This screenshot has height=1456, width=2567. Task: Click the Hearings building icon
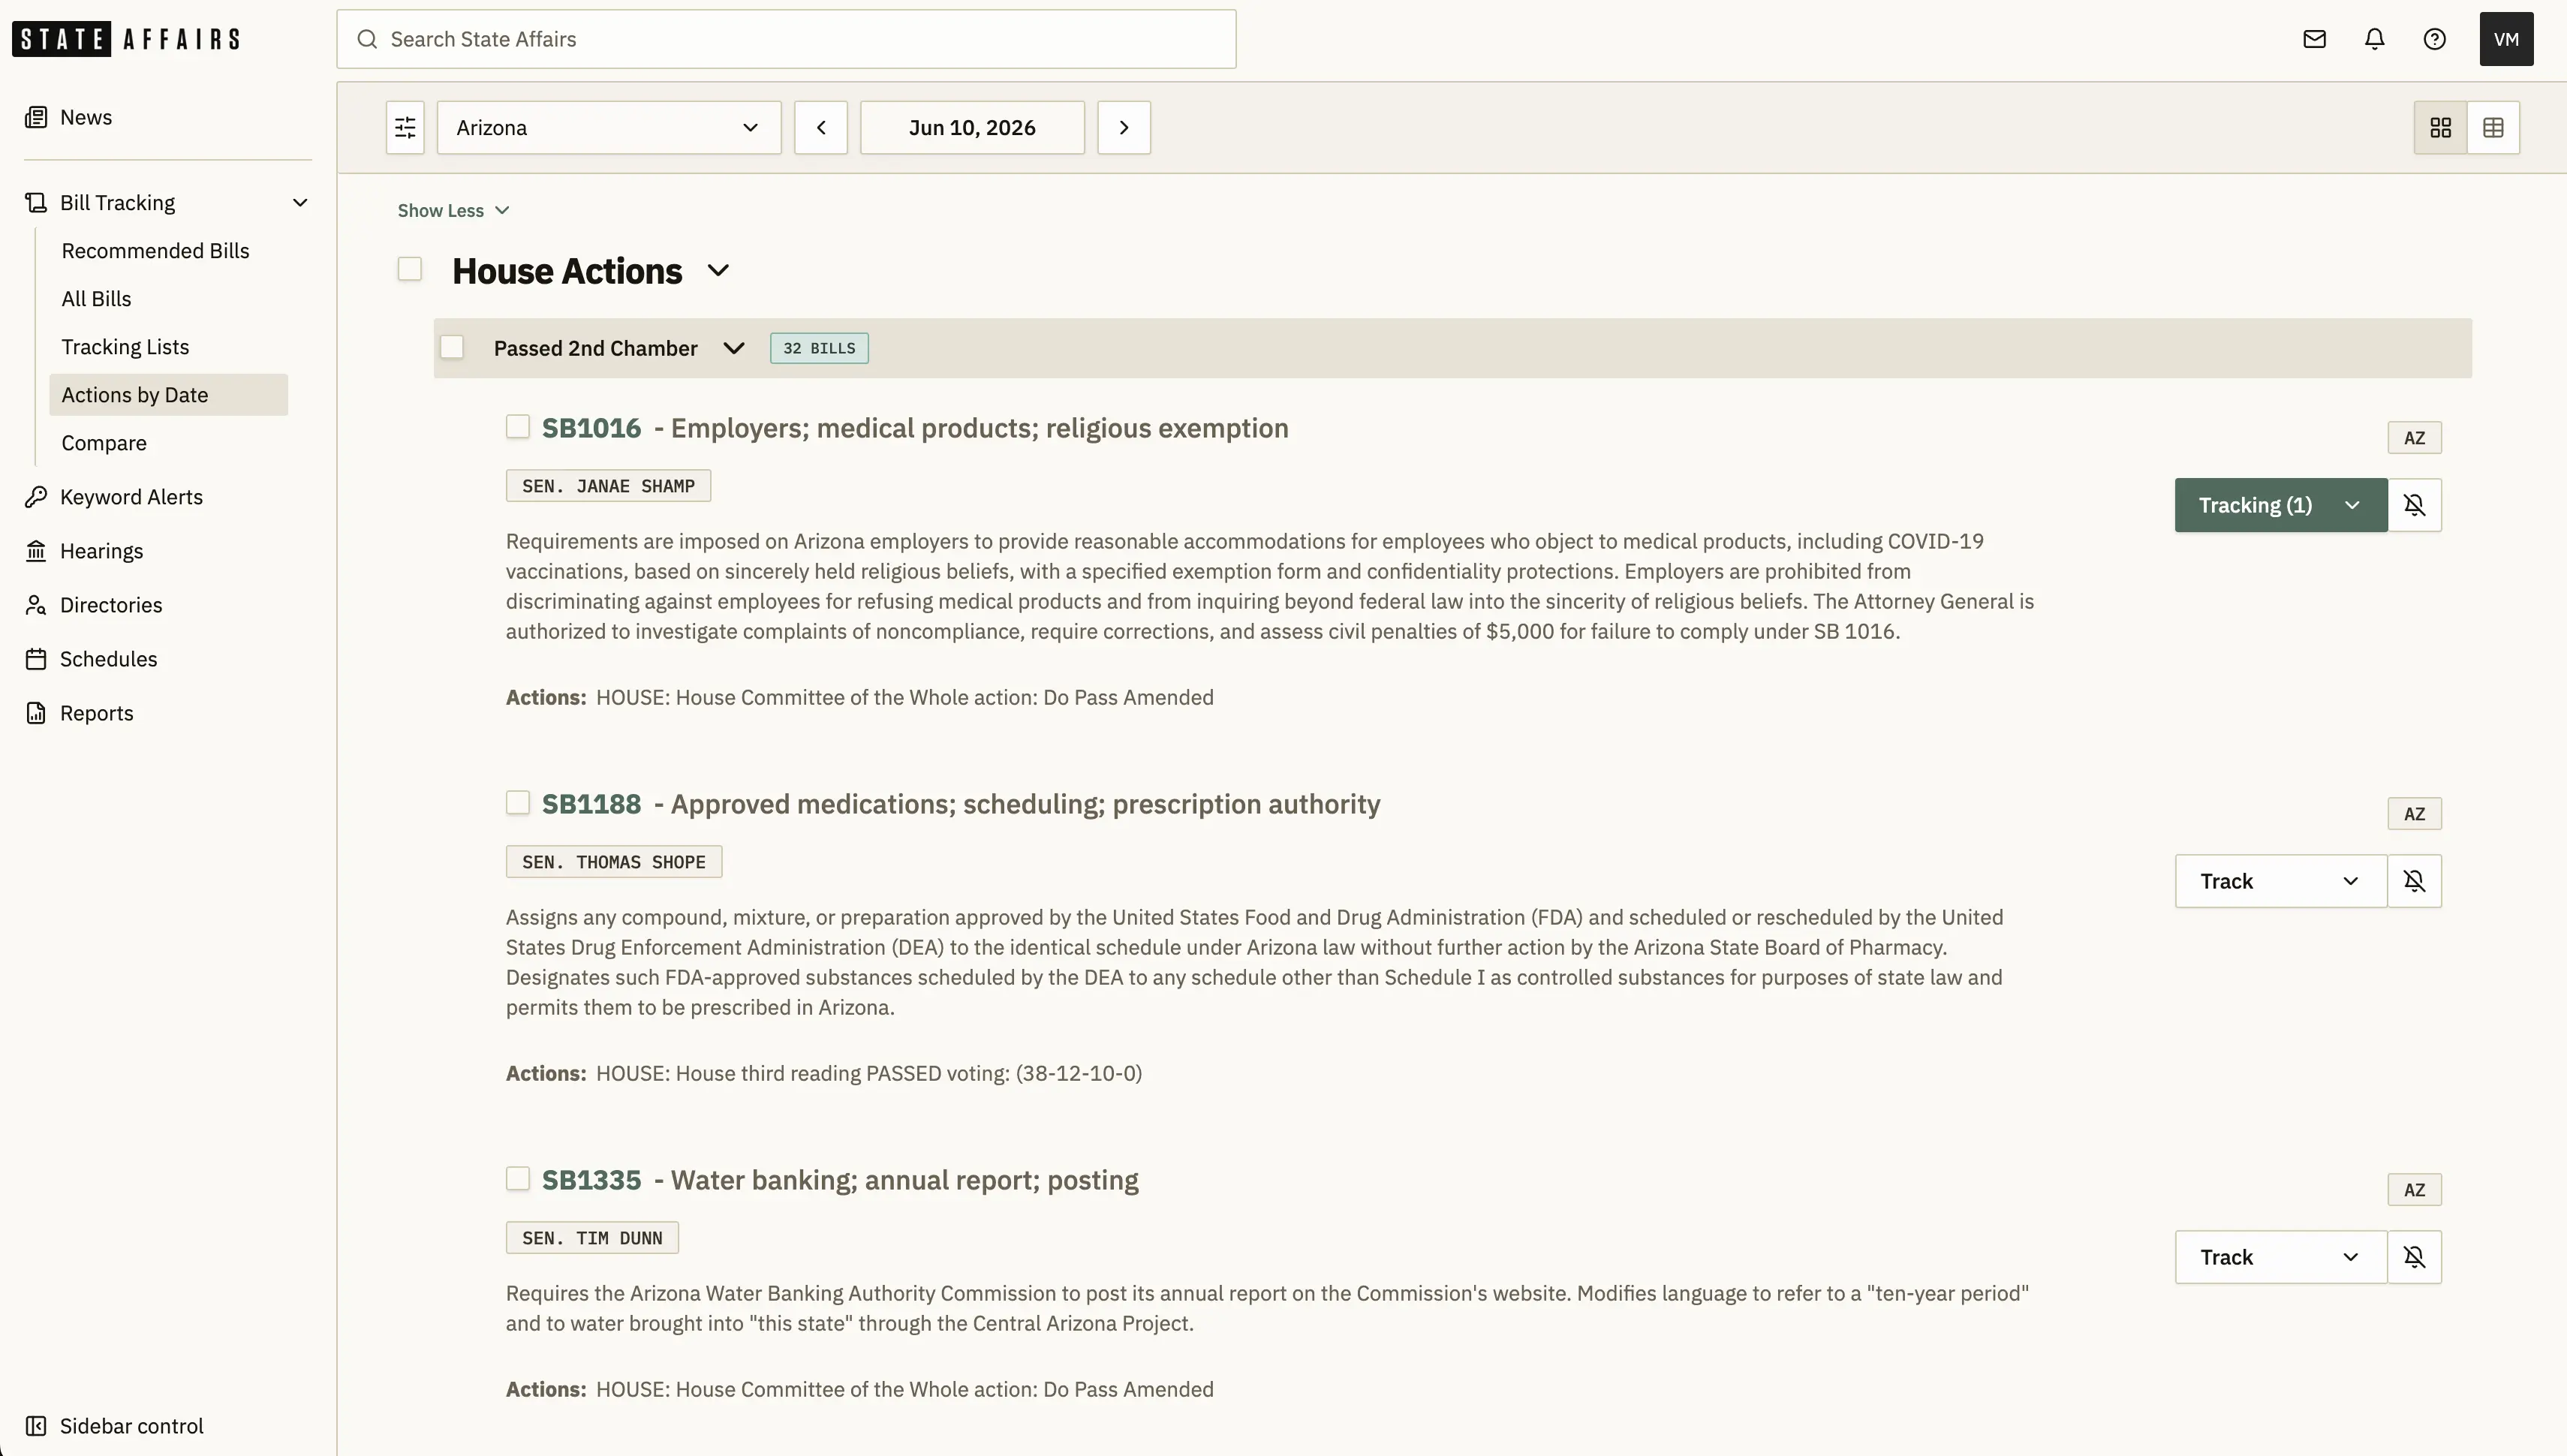tap(36, 551)
